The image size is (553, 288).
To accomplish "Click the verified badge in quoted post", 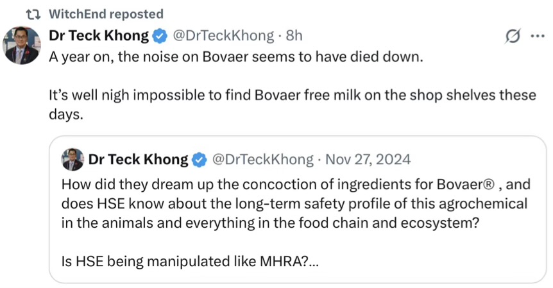I will pos(200,159).
